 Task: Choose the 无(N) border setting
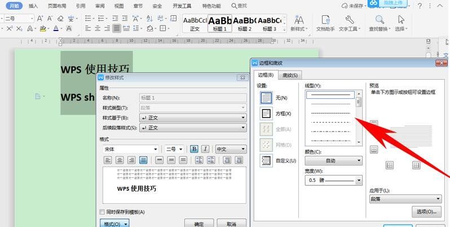pos(266,98)
